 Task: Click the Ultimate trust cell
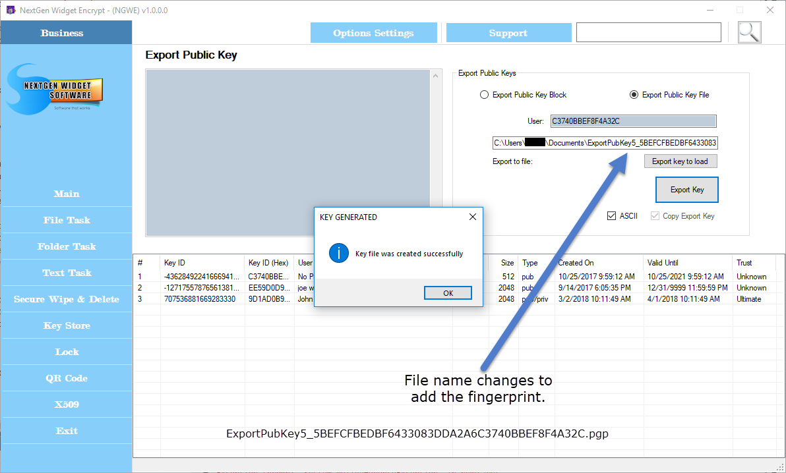749,299
